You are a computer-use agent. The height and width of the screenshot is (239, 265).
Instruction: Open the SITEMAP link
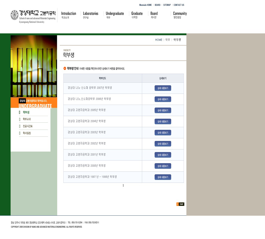(167, 5)
